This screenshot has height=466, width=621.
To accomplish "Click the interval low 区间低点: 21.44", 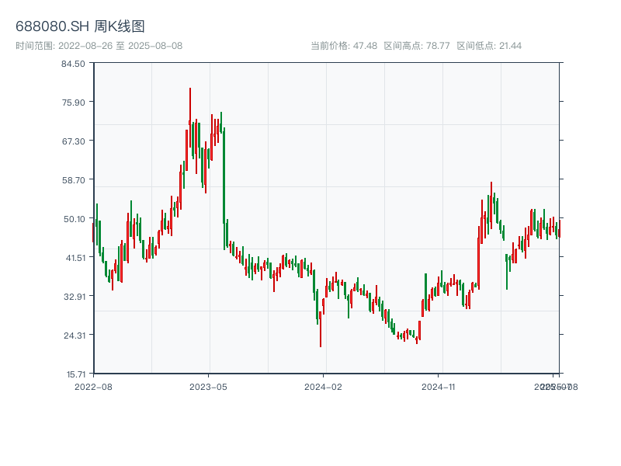I will (x=489, y=46).
